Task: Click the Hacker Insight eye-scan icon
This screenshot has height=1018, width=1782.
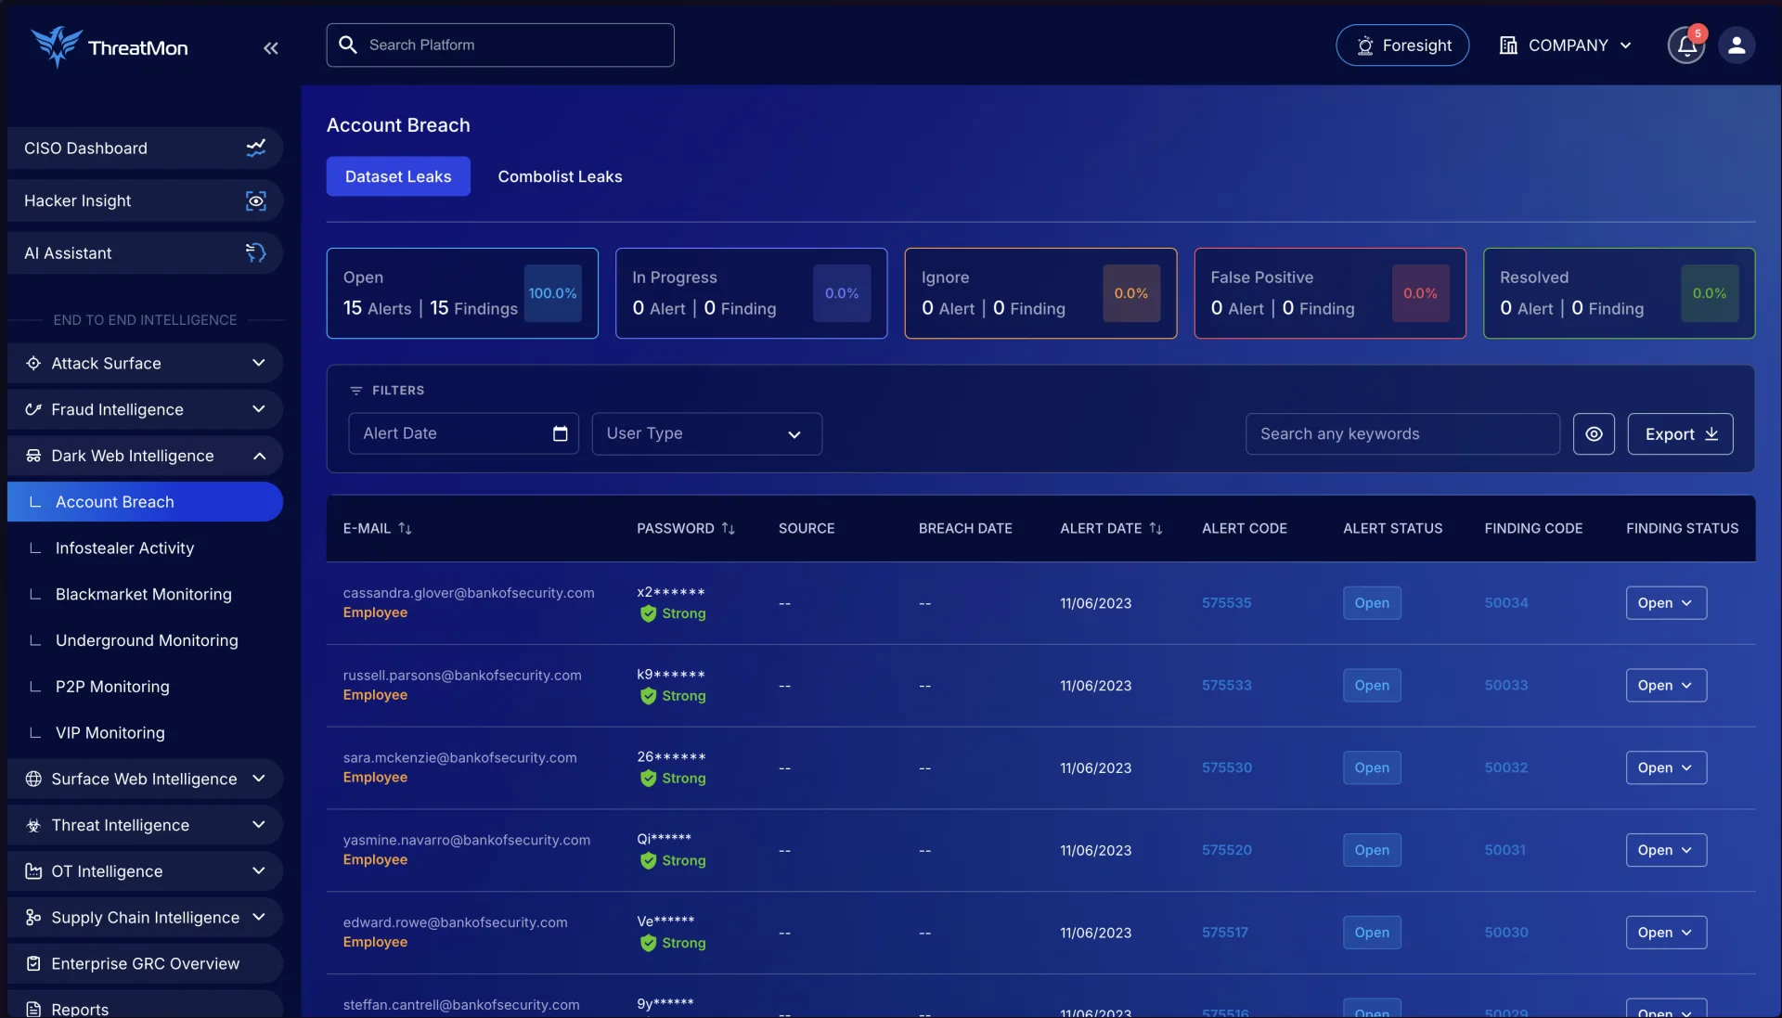Action: [x=256, y=200]
